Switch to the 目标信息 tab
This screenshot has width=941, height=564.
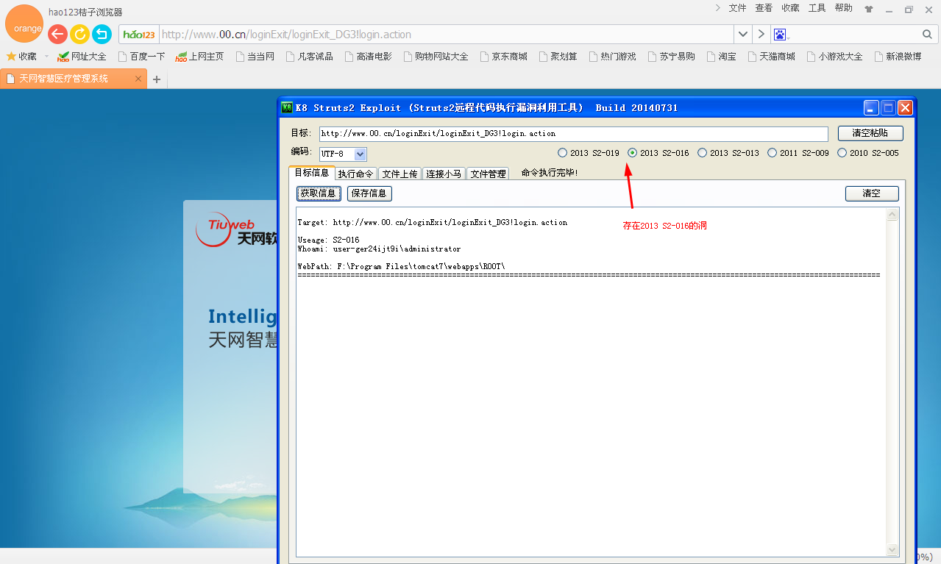(x=311, y=173)
